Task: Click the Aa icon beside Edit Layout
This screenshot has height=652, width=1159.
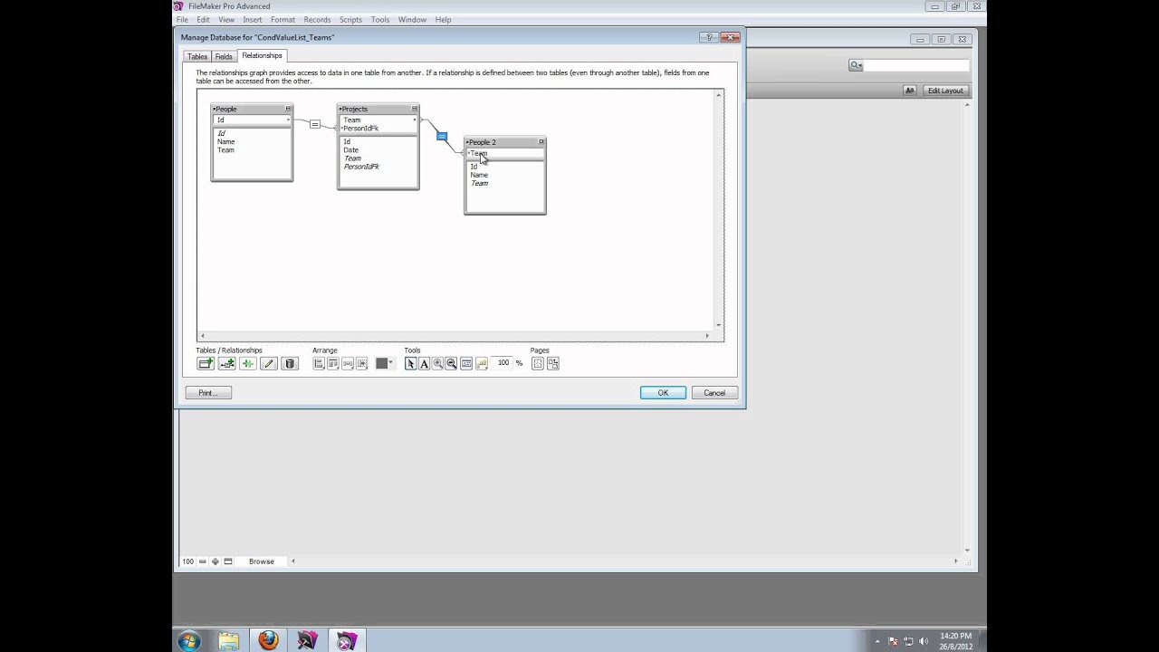Action: point(910,91)
